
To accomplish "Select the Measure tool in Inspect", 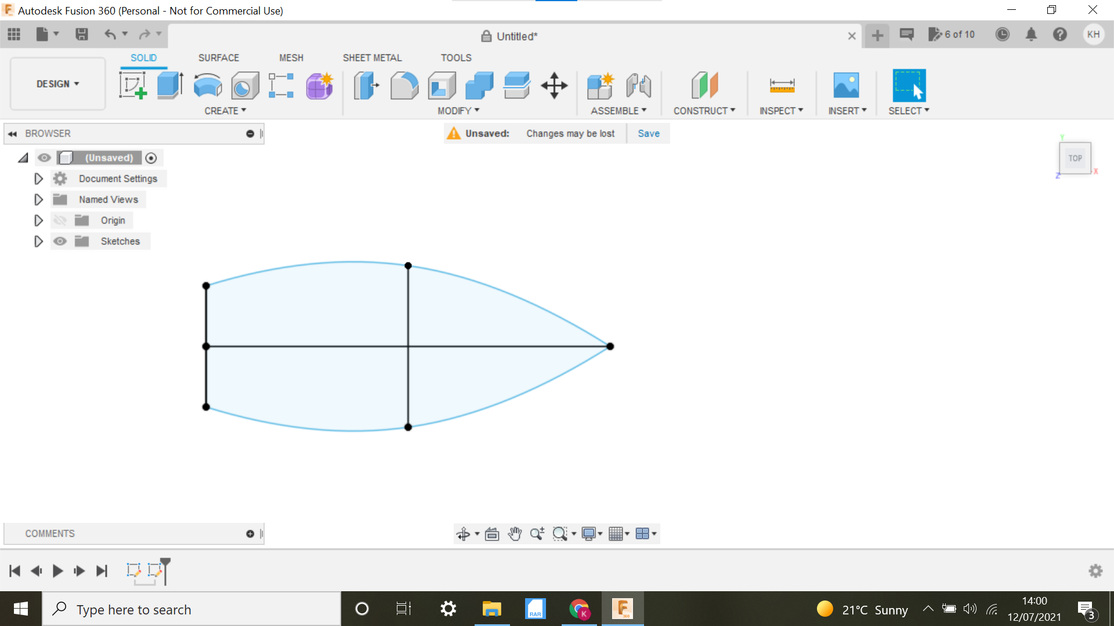I will point(782,86).
